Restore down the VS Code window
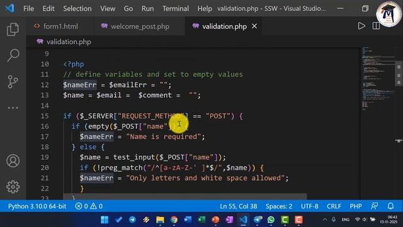Image resolution: width=403 pixels, height=227 pixels. (x=365, y=8)
